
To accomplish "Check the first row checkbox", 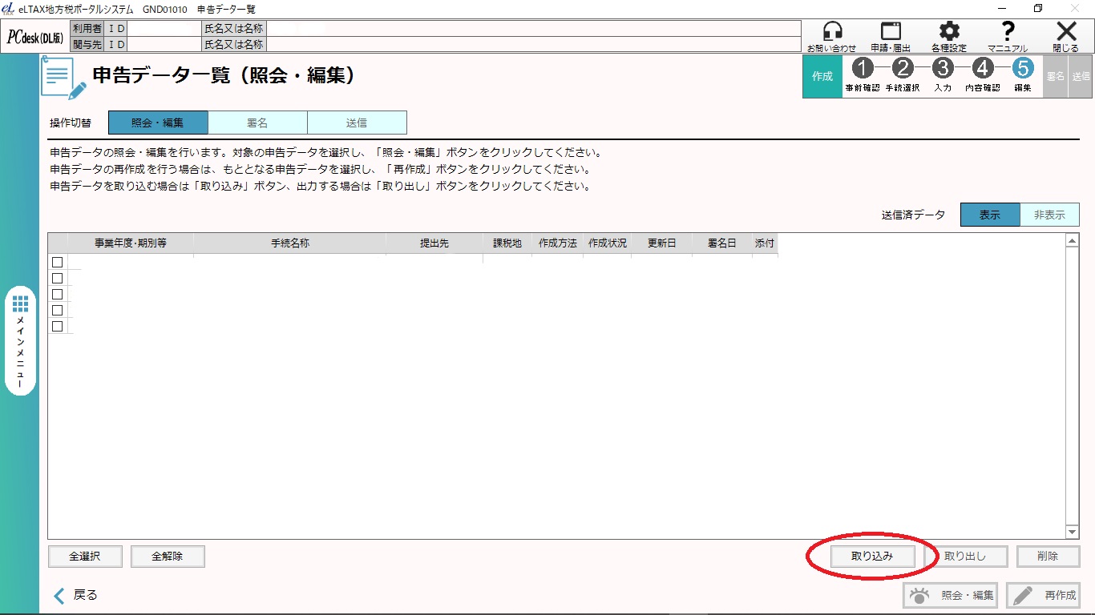I will (x=58, y=262).
